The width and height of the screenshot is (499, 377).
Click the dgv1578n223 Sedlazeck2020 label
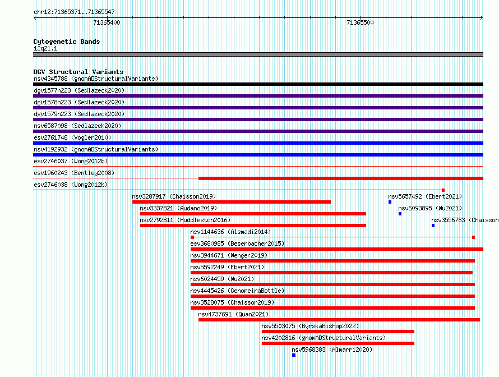tap(79, 102)
